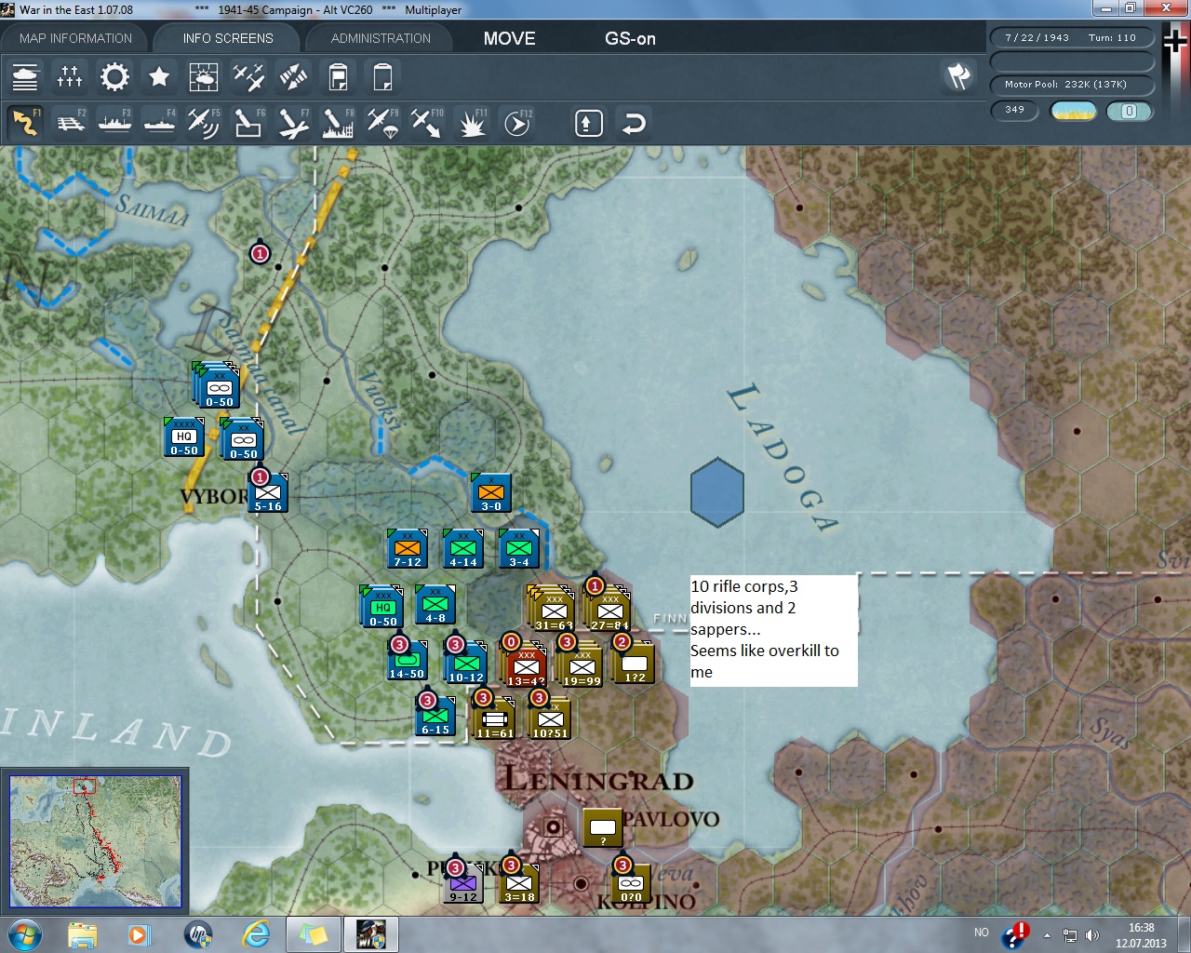Select the green unit labeled 6-15

tap(435, 716)
